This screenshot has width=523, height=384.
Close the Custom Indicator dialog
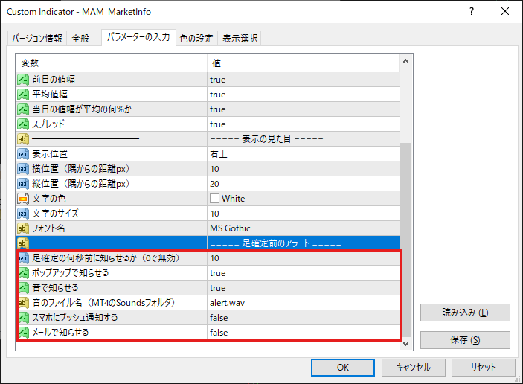tap(505, 11)
